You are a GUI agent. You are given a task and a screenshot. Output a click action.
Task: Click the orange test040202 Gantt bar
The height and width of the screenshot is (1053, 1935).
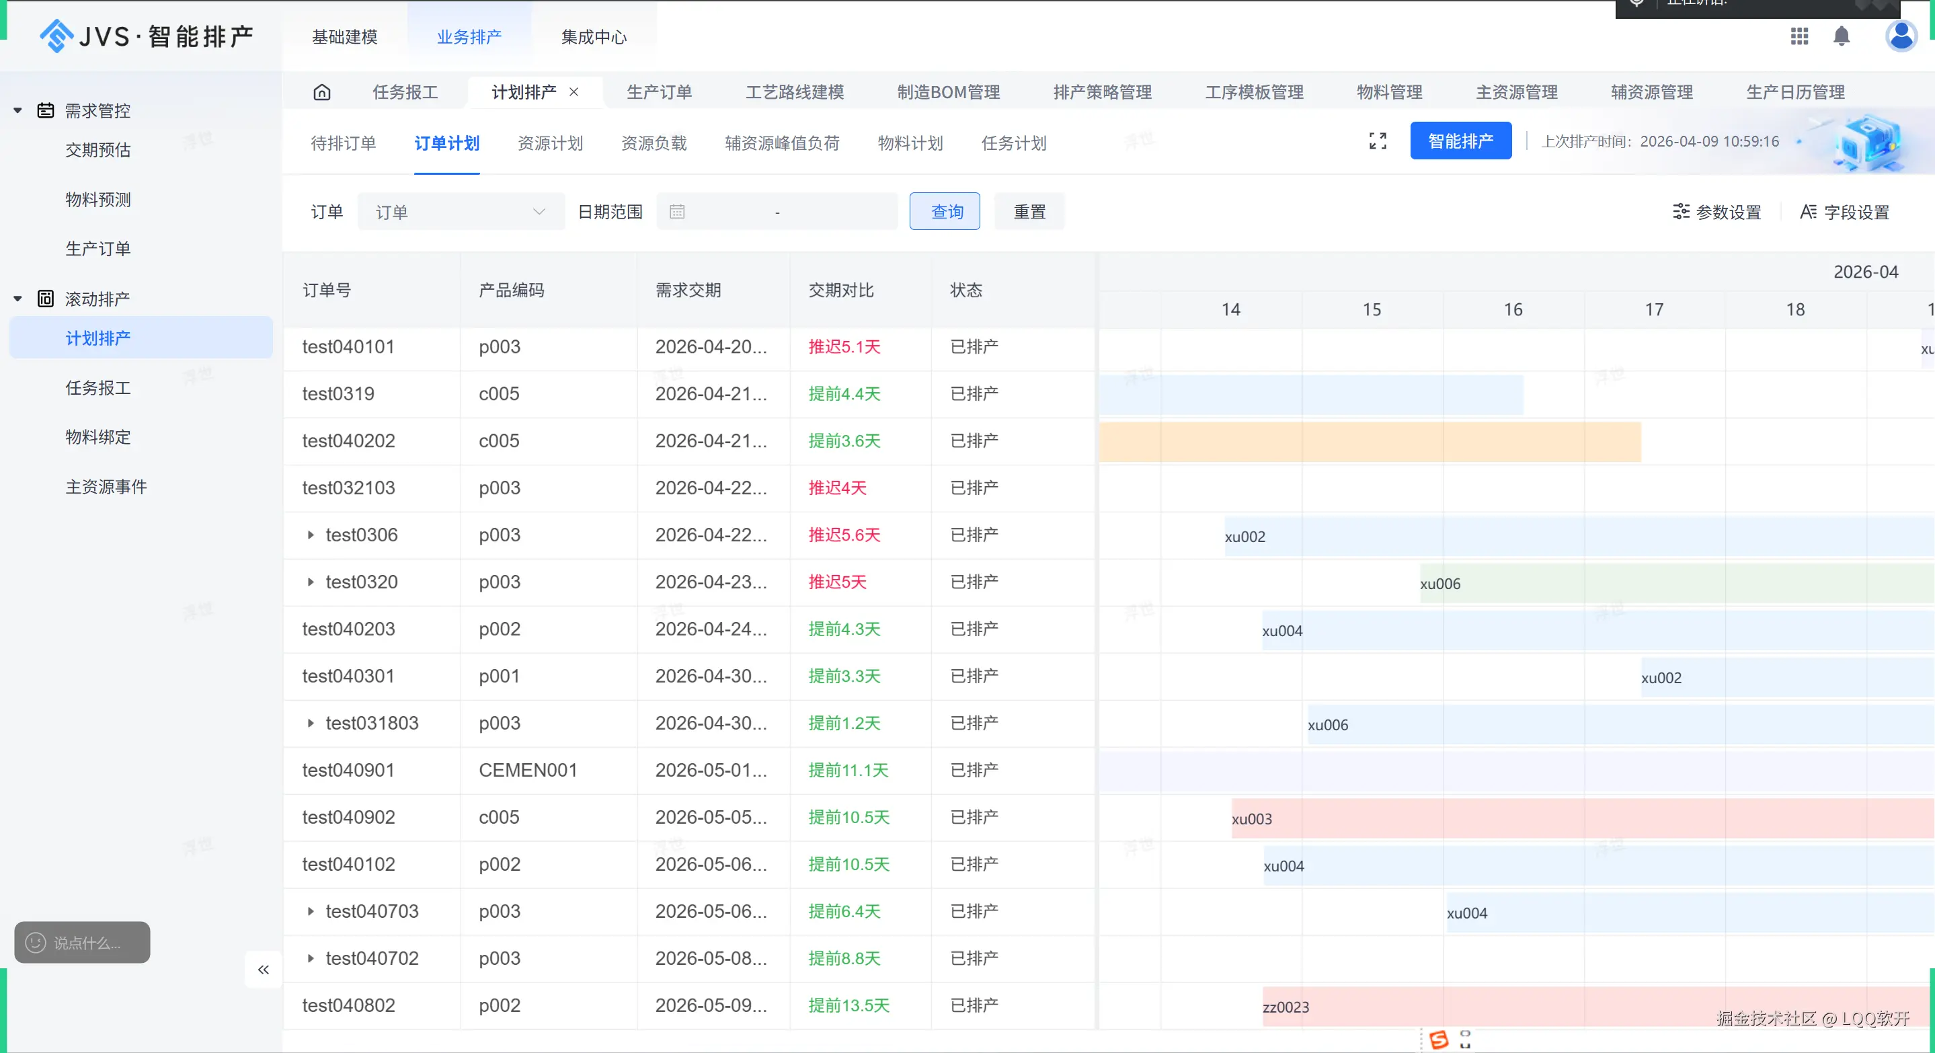point(1369,442)
